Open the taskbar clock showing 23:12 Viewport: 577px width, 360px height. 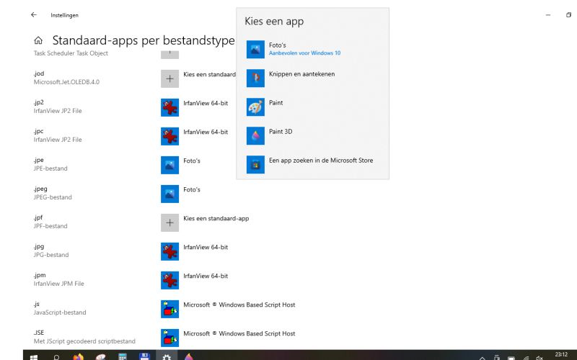[562, 355]
